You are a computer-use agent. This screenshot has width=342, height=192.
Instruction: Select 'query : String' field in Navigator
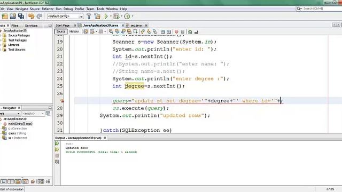click(17, 133)
